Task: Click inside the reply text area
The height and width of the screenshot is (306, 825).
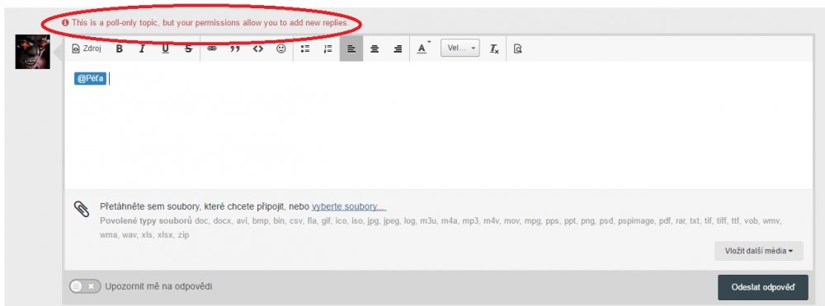Action: tap(439, 126)
